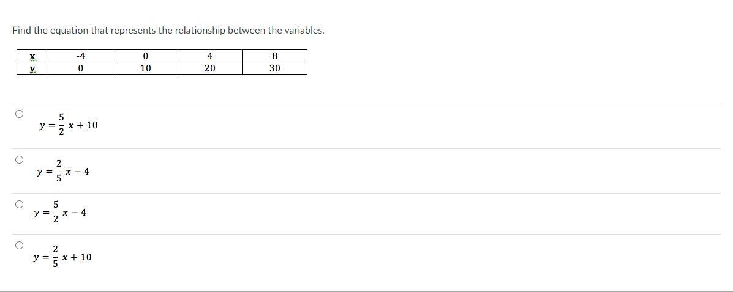Choose radio option y = 2/5 x + 10
The width and height of the screenshot is (733, 292).
pyautogui.click(x=19, y=245)
